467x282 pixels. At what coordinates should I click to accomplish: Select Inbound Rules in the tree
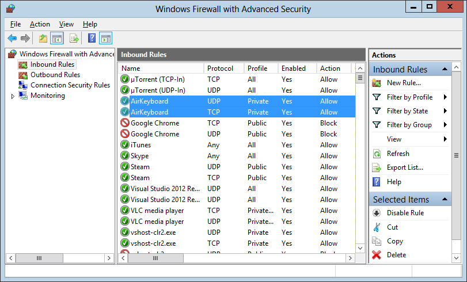52,64
